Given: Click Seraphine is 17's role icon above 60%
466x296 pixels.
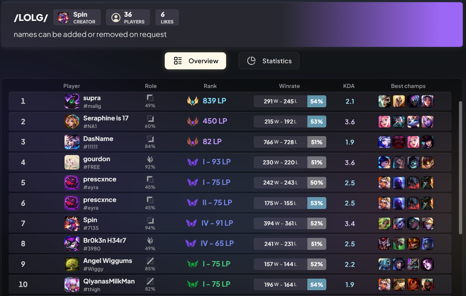Looking at the screenshot, I should [150, 118].
